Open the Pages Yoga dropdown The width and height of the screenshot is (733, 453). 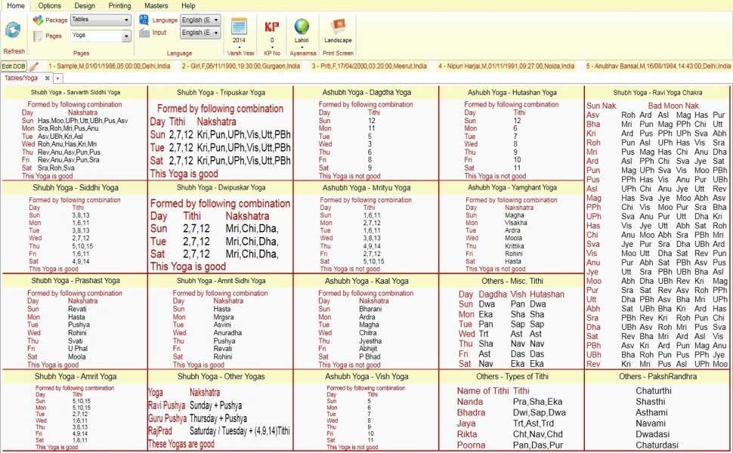[126, 36]
